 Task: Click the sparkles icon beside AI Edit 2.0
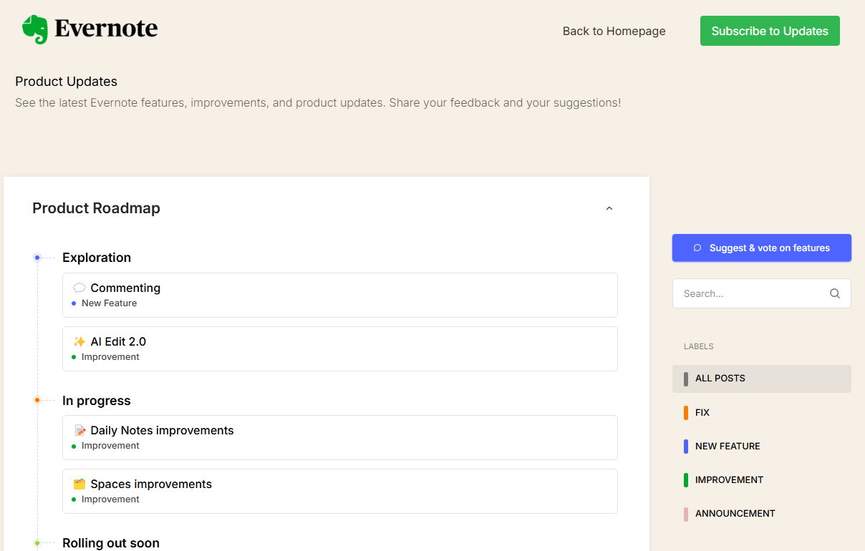[x=79, y=342]
